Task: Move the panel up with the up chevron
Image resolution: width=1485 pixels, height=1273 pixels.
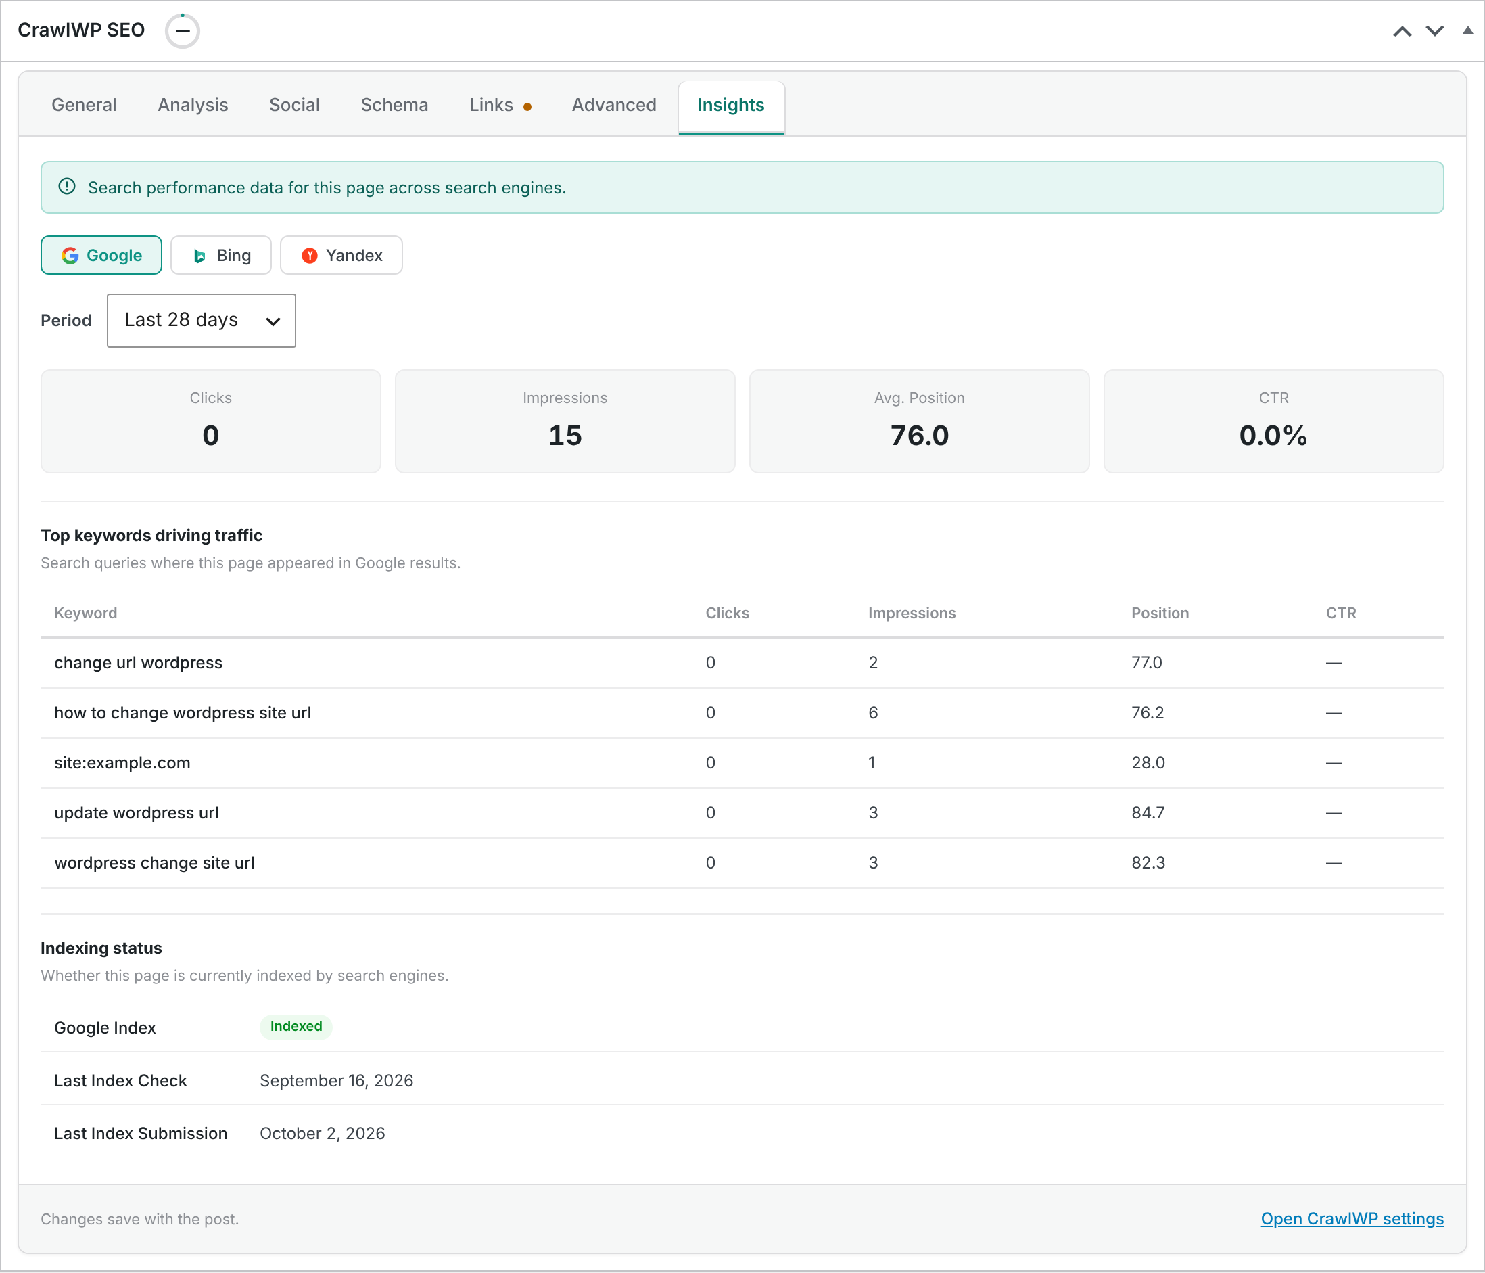Action: pyautogui.click(x=1402, y=31)
